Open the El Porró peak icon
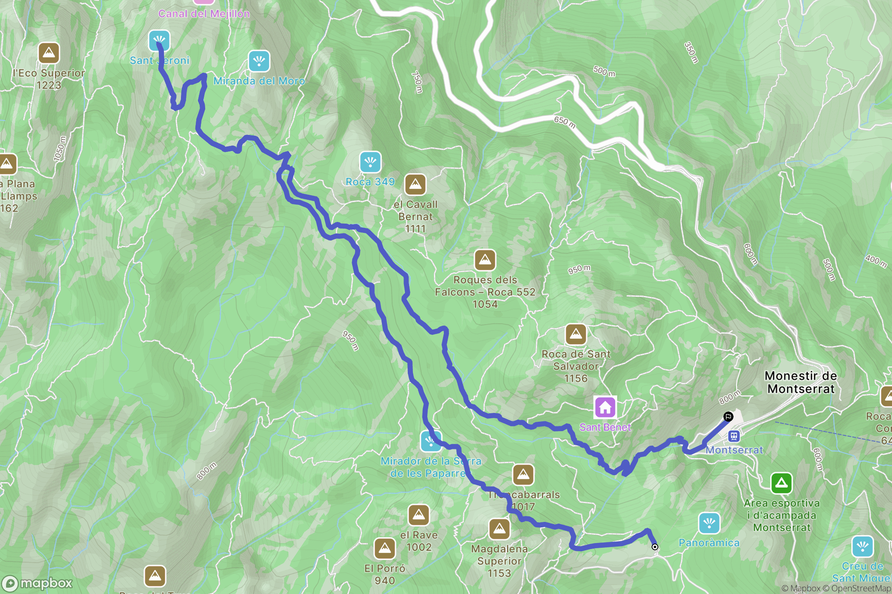Image resolution: width=892 pixels, height=594 pixels. pyautogui.click(x=385, y=549)
